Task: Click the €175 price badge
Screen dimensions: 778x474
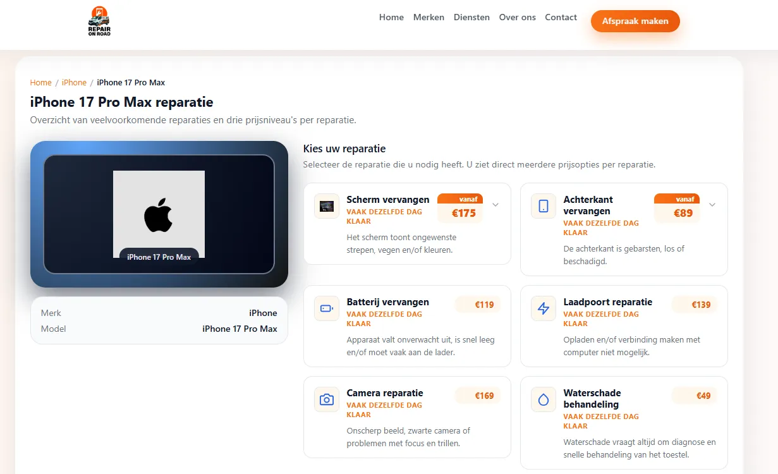Action: coord(460,208)
